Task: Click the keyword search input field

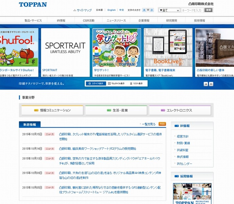Action: click(x=192, y=10)
